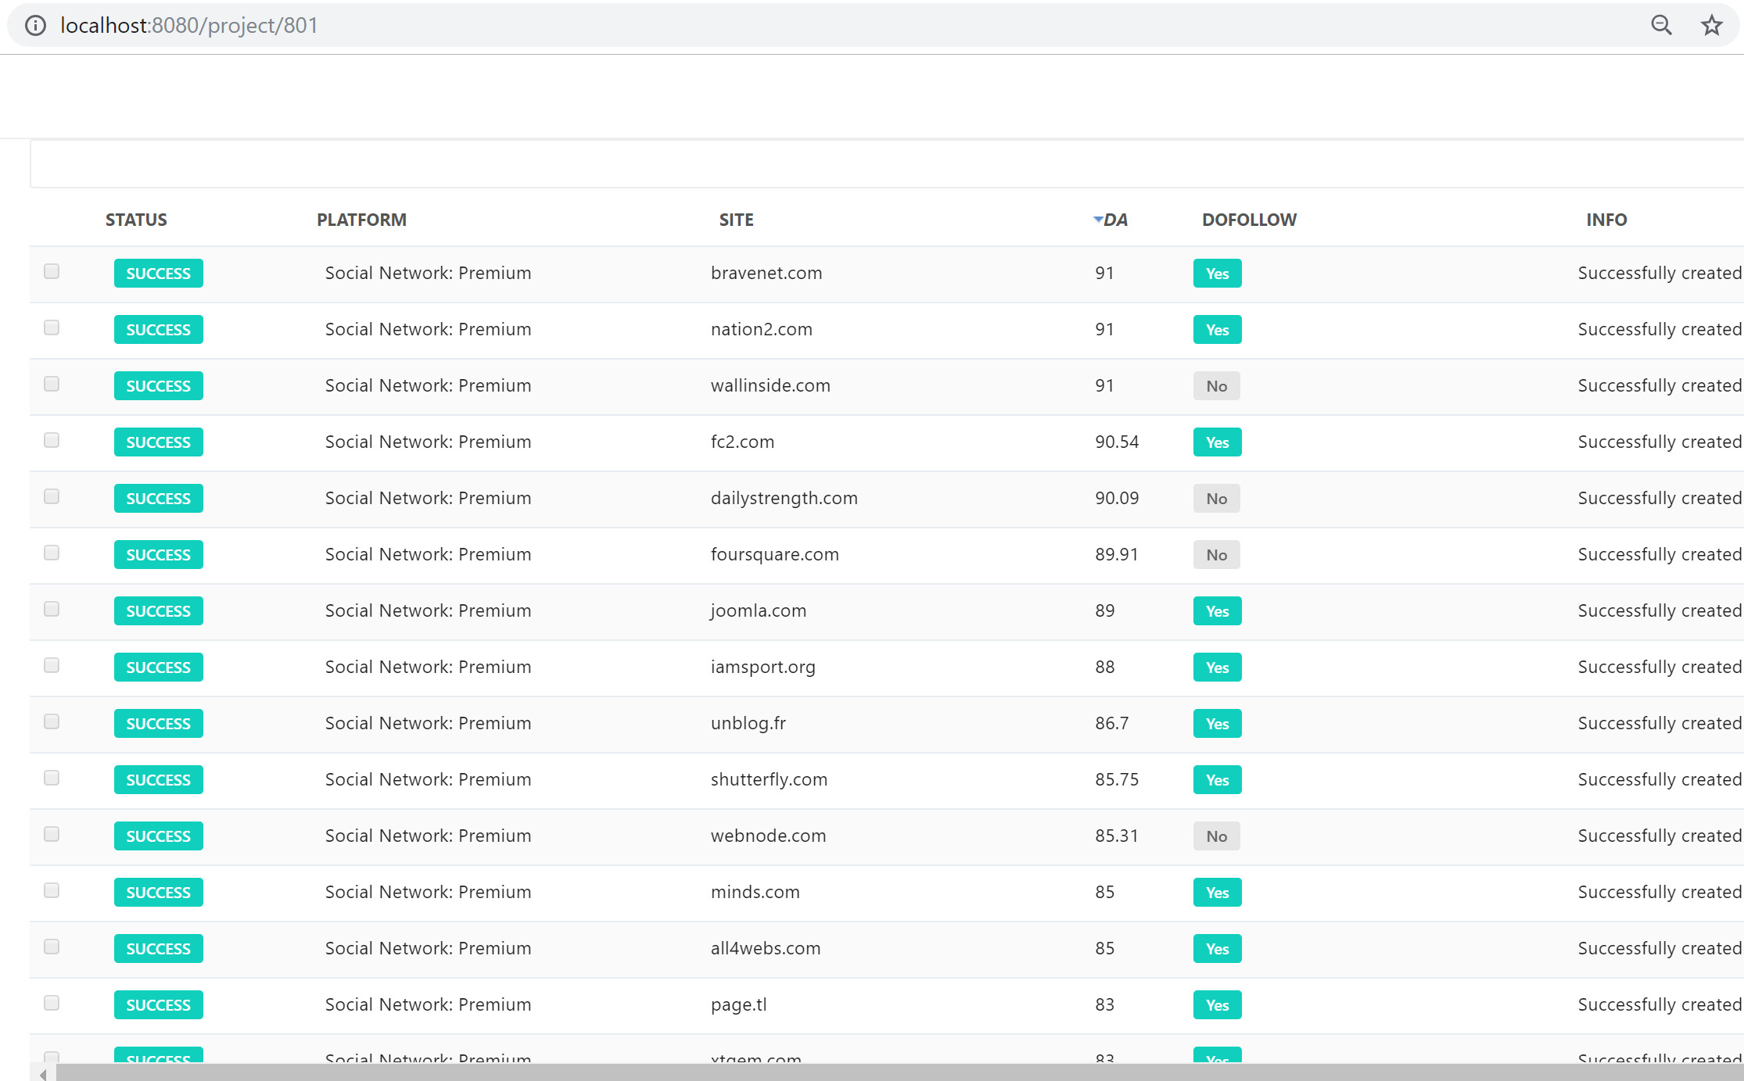Sort results by the SITE column header

(x=736, y=220)
